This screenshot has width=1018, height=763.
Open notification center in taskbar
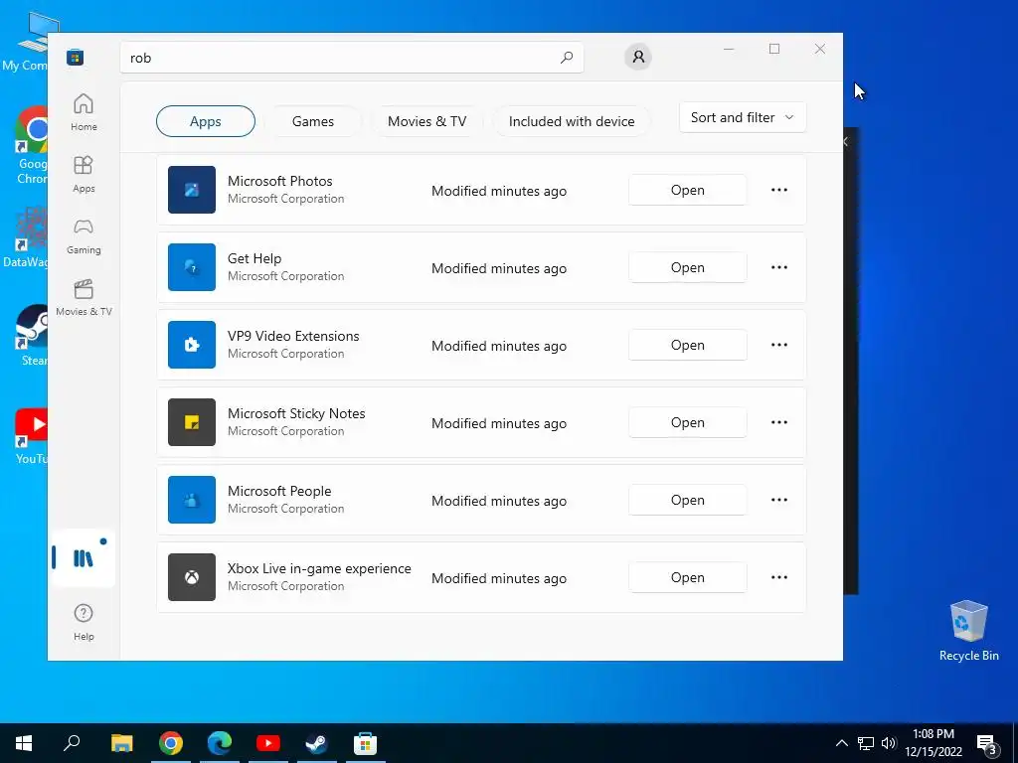987,744
